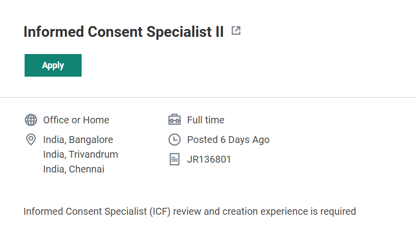Viewport: 417px width, 227px height.
Task: Click the globe remote type icon
Action: click(31, 120)
